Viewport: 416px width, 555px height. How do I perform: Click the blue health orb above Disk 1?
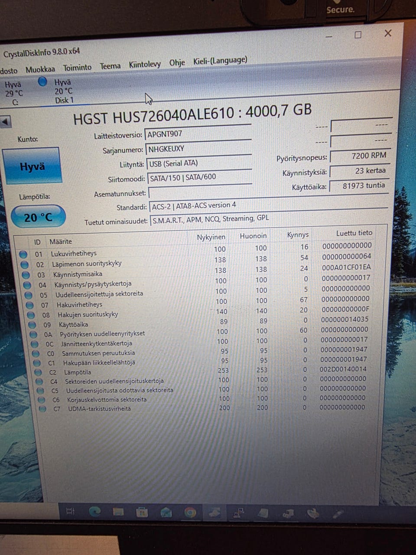(x=42, y=81)
